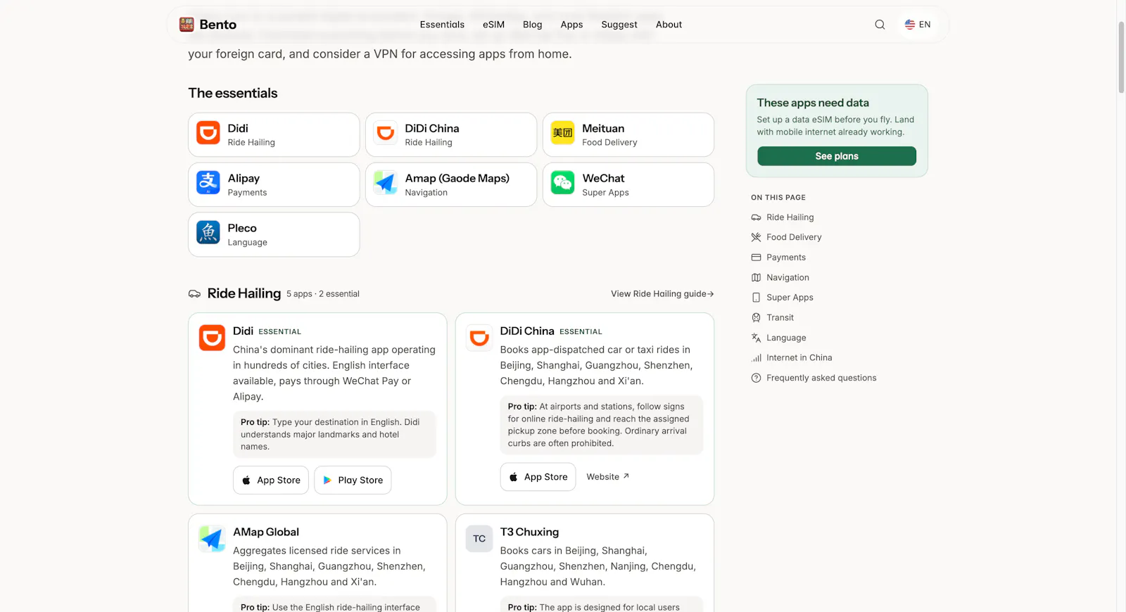Jump to Language in page contents
Image resolution: width=1126 pixels, height=612 pixels.
[x=786, y=338]
